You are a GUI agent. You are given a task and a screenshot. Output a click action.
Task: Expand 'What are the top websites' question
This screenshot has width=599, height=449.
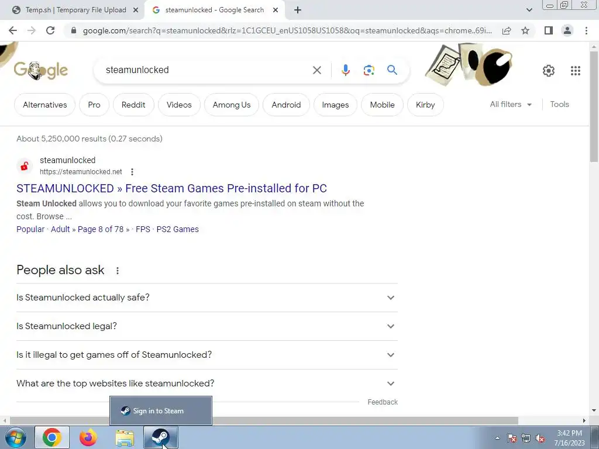pos(206,384)
